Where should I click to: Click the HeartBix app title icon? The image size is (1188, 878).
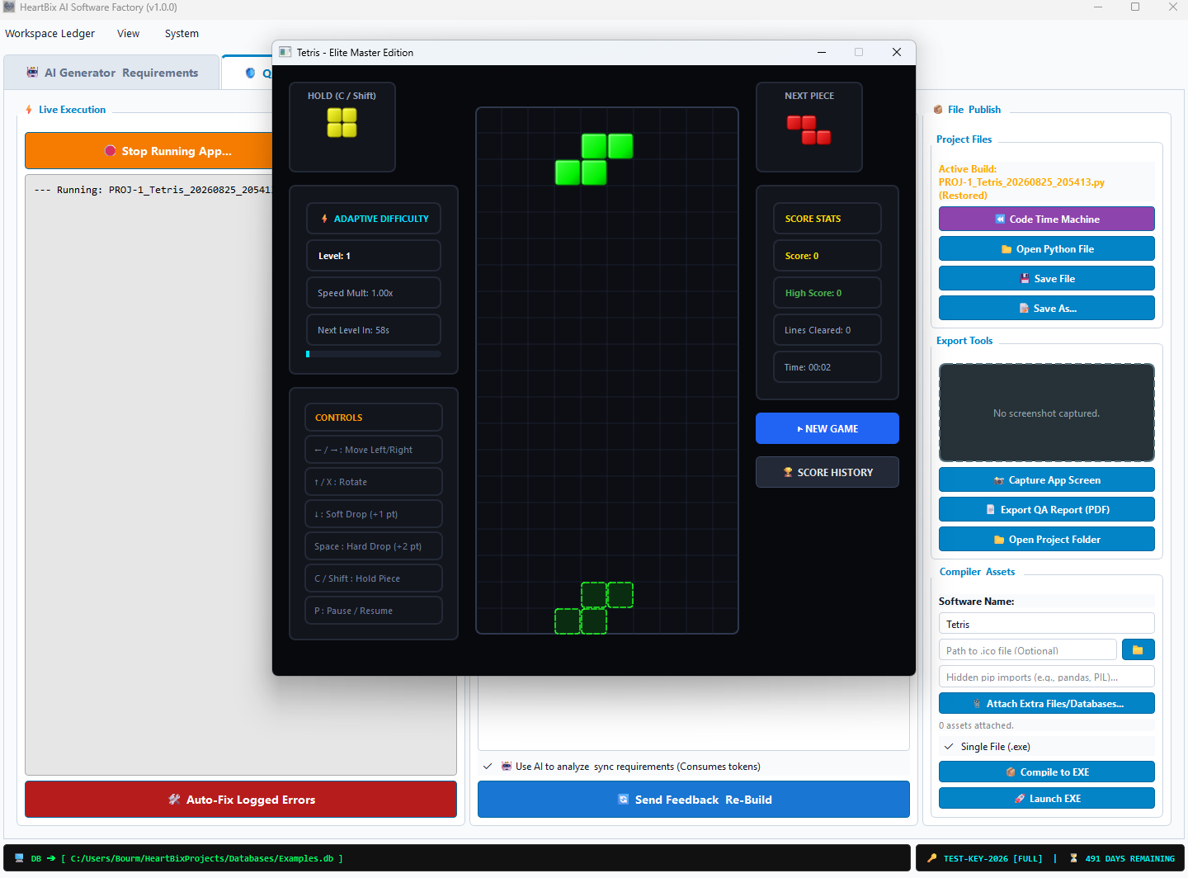click(9, 7)
